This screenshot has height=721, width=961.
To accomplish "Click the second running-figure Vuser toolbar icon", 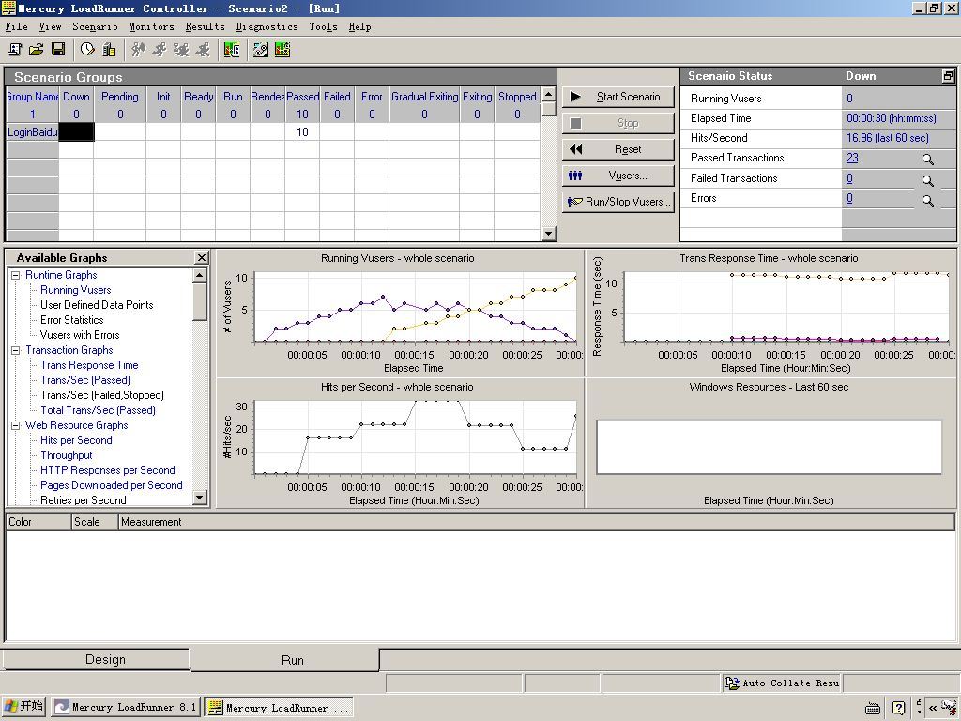I will point(160,50).
